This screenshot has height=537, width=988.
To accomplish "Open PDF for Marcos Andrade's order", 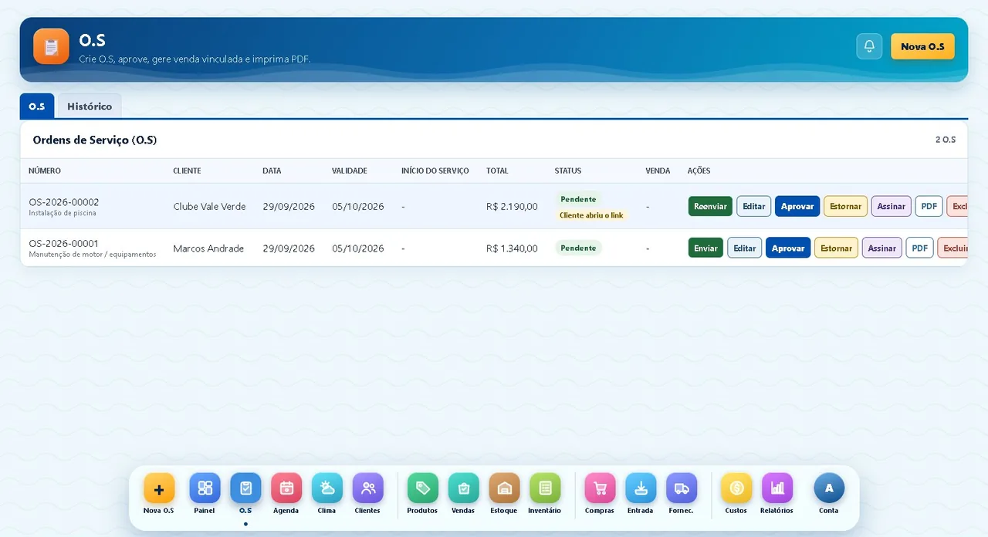I will tap(920, 248).
